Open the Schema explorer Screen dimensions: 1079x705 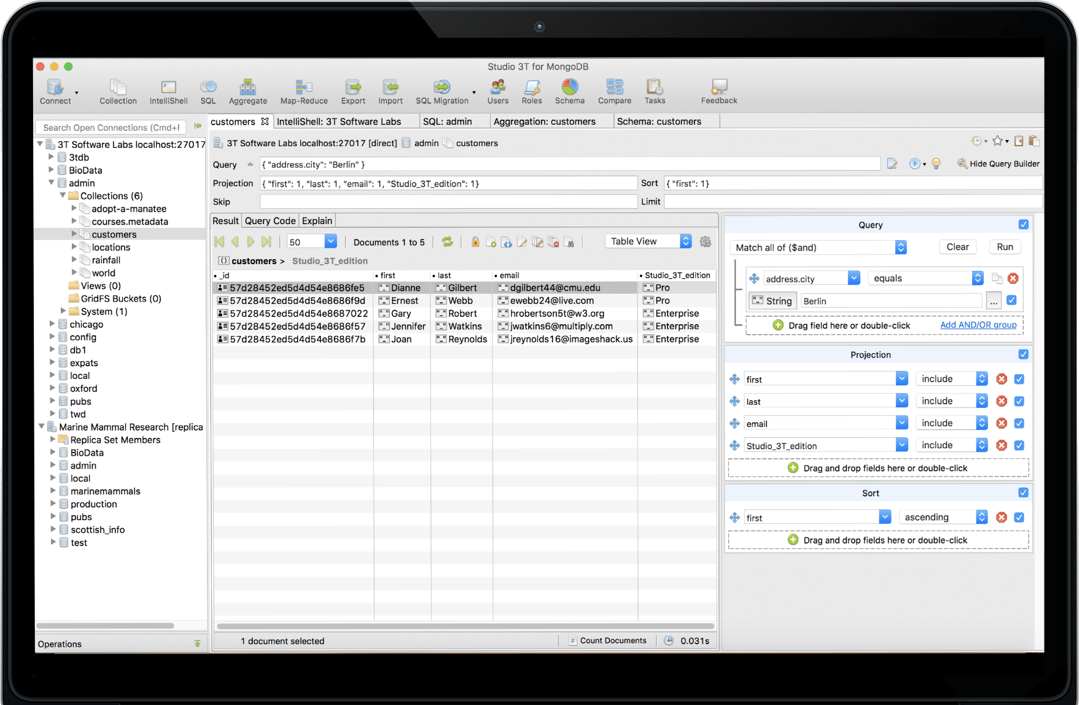tap(570, 91)
